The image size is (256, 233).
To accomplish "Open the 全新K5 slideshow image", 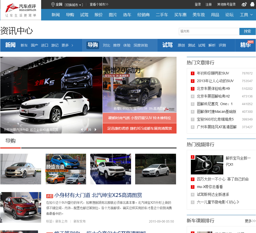I will coord(51,95).
